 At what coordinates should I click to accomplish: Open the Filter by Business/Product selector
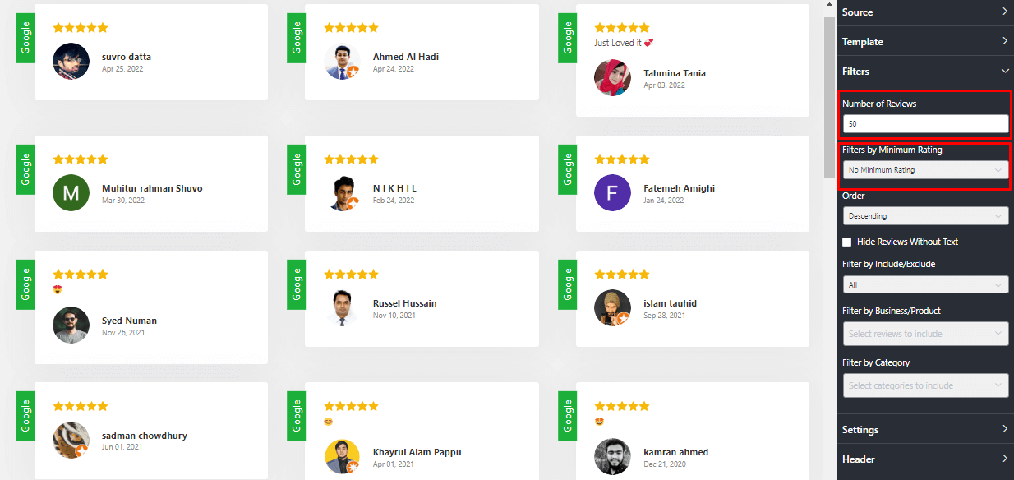point(926,334)
